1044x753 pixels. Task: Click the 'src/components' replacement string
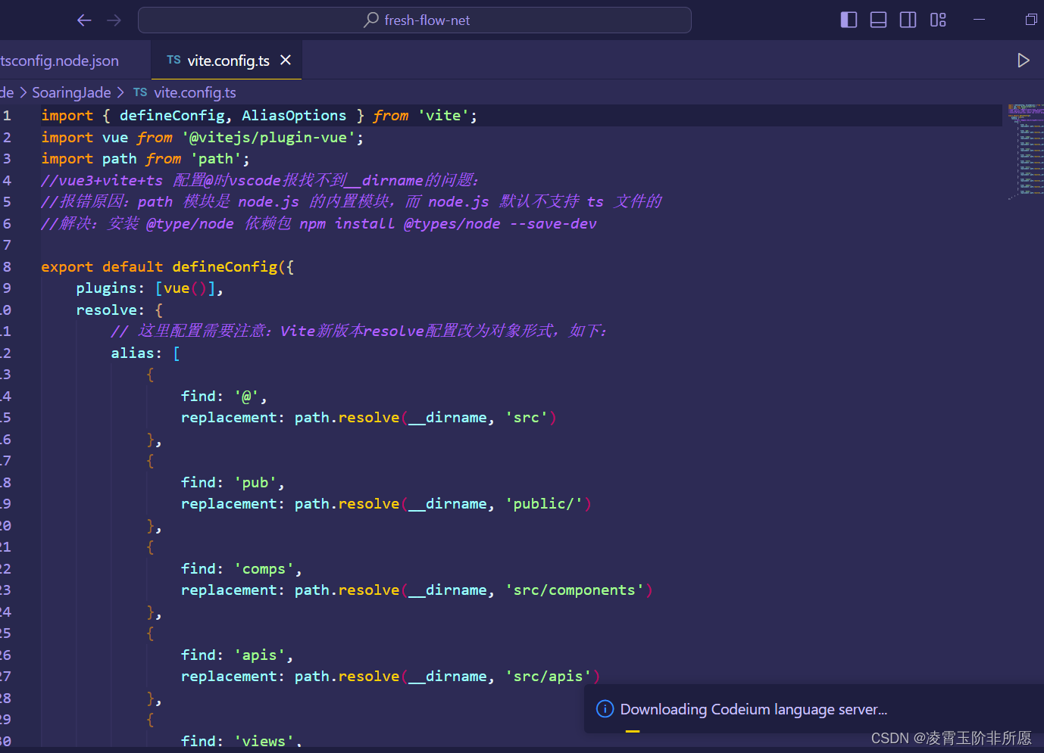(x=574, y=590)
